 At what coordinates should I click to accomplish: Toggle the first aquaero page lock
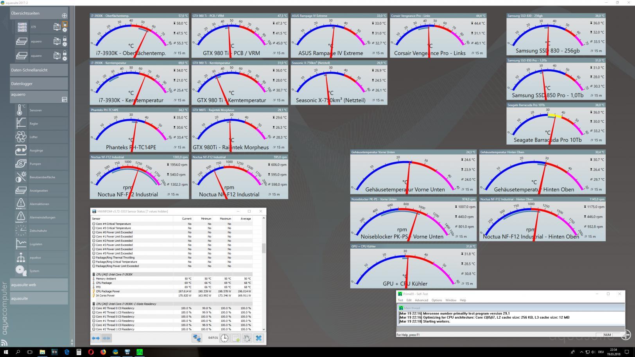coord(65,38)
